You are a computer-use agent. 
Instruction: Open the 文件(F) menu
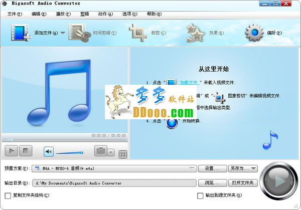(15, 14)
